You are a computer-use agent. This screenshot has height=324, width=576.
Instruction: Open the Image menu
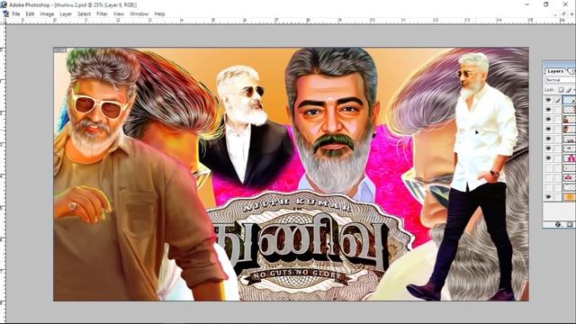click(x=47, y=14)
